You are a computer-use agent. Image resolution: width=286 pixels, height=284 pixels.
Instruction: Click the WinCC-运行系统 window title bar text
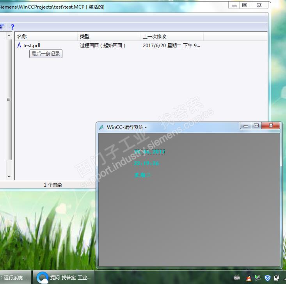pyautogui.click(x=126, y=127)
